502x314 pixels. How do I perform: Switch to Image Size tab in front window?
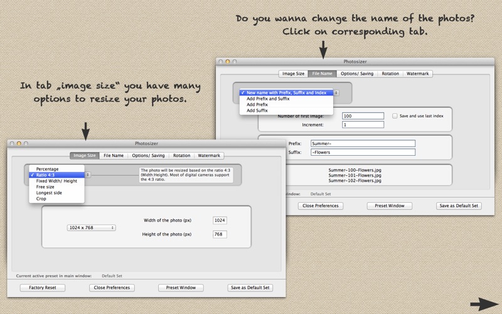pos(85,155)
